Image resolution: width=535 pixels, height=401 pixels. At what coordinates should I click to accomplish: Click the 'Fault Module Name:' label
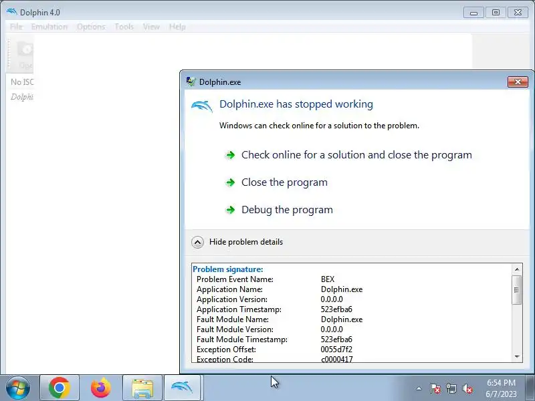pos(233,319)
